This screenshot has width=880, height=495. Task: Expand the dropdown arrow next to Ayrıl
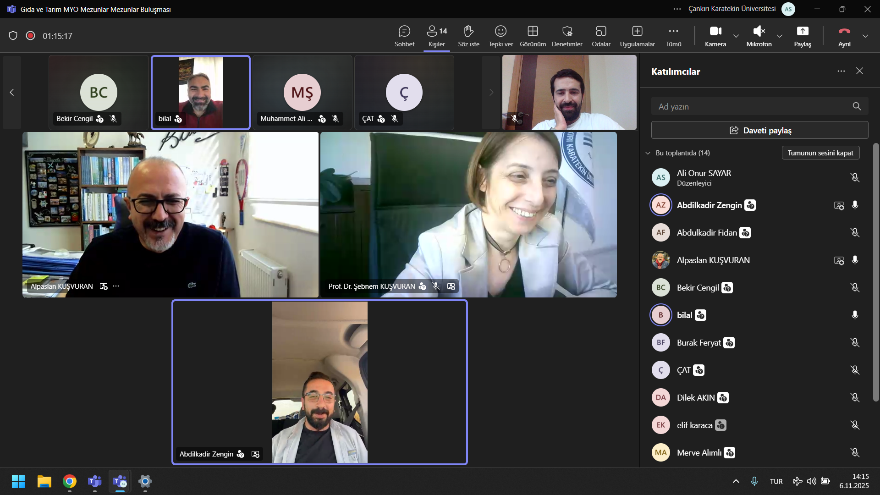(865, 36)
